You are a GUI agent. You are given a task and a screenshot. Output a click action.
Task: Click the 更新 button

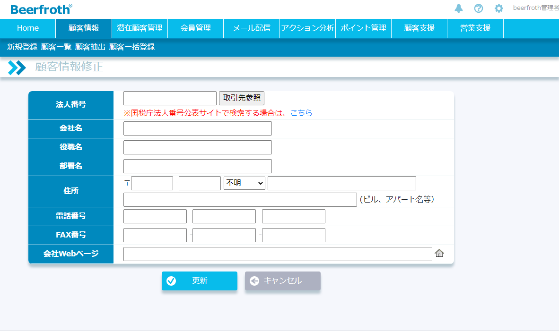[x=199, y=281]
